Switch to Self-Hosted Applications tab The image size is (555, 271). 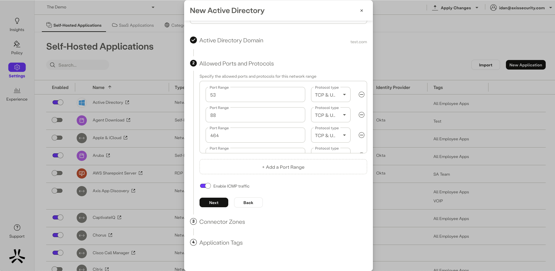(x=74, y=25)
